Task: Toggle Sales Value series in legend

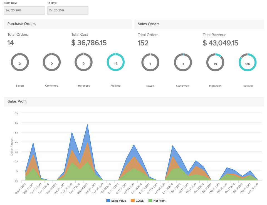Action: tap(116, 201)
